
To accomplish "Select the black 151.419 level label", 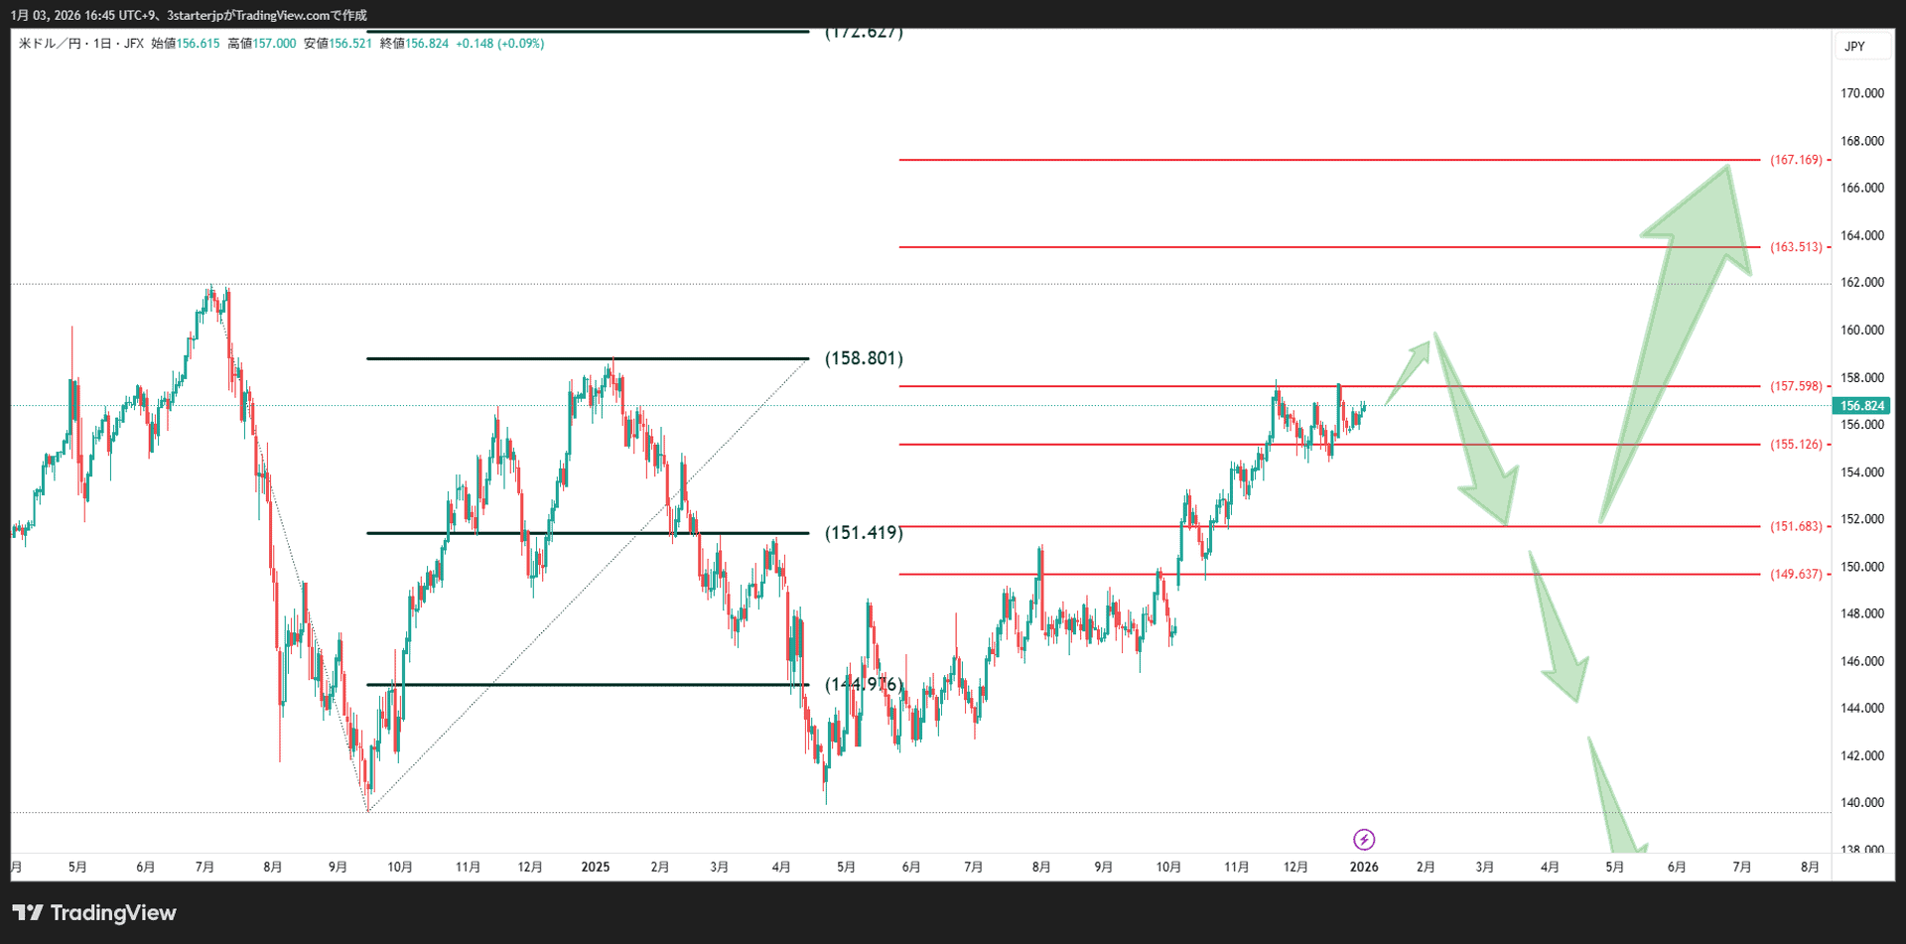I will (864, 533).
